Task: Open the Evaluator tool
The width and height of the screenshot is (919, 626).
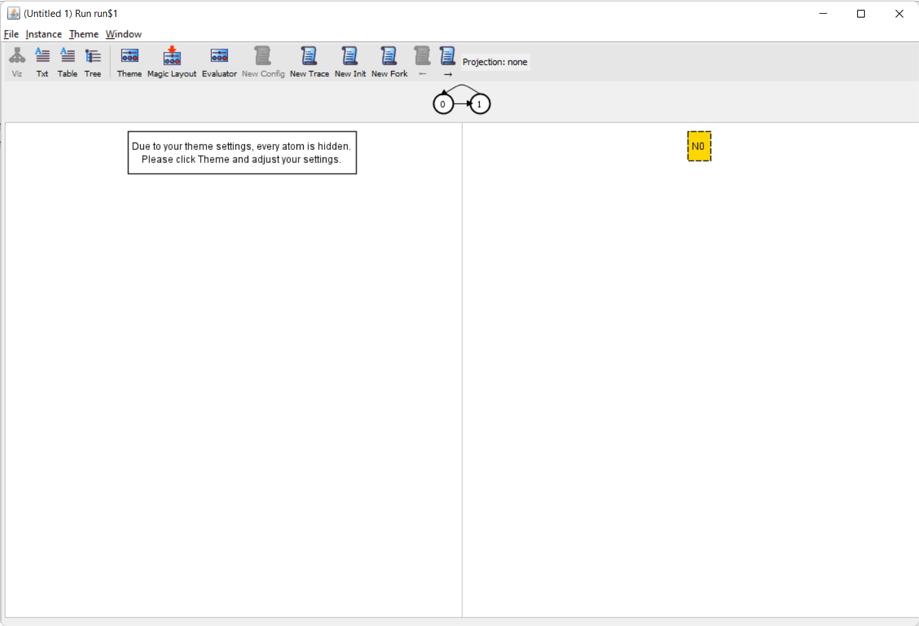Action: coord(220,63)
